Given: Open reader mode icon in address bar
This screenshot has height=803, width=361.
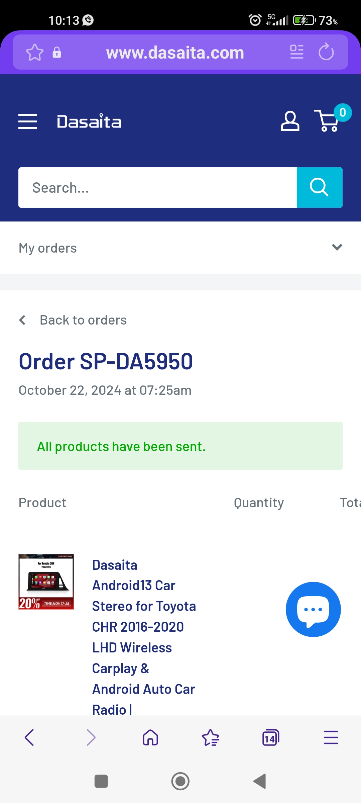Looking at the screenshot, I should [x=297, y=52].
